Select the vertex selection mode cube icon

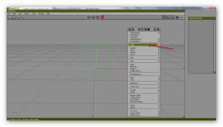[89, 17]
